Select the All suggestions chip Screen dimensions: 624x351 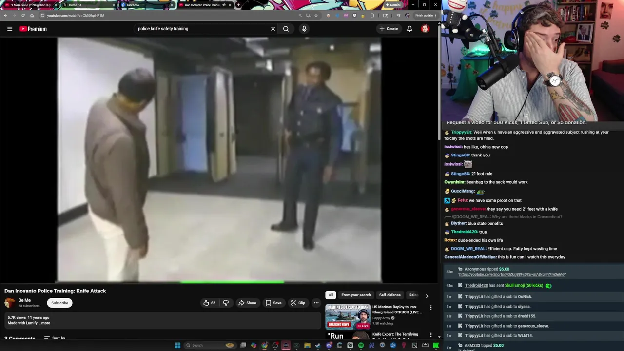331,295
